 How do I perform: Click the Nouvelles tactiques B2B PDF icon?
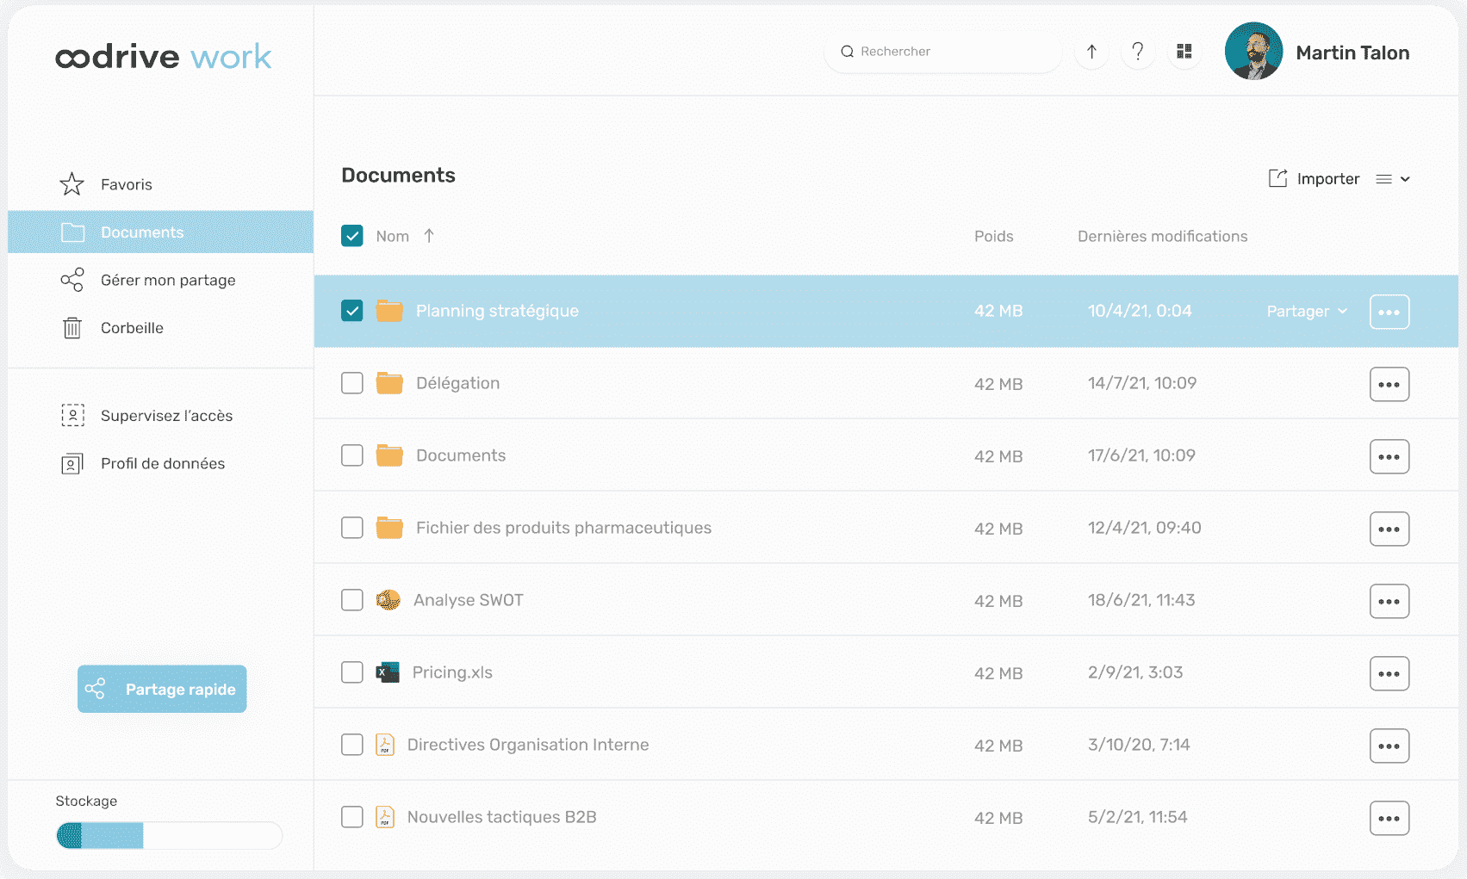pyautogui.click(x=385, y=817)
